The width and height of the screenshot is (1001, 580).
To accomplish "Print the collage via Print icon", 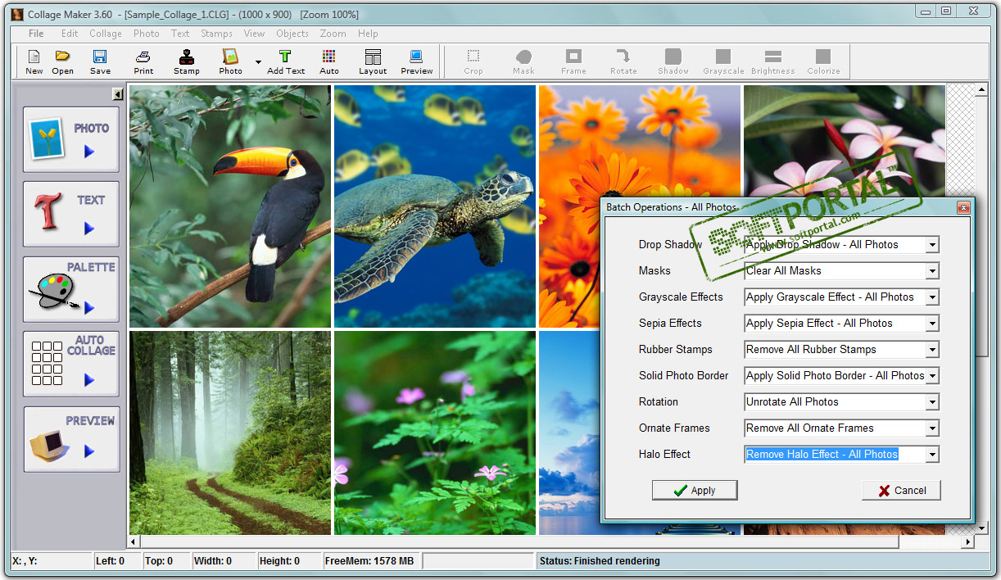I will [x=143, y=61].
